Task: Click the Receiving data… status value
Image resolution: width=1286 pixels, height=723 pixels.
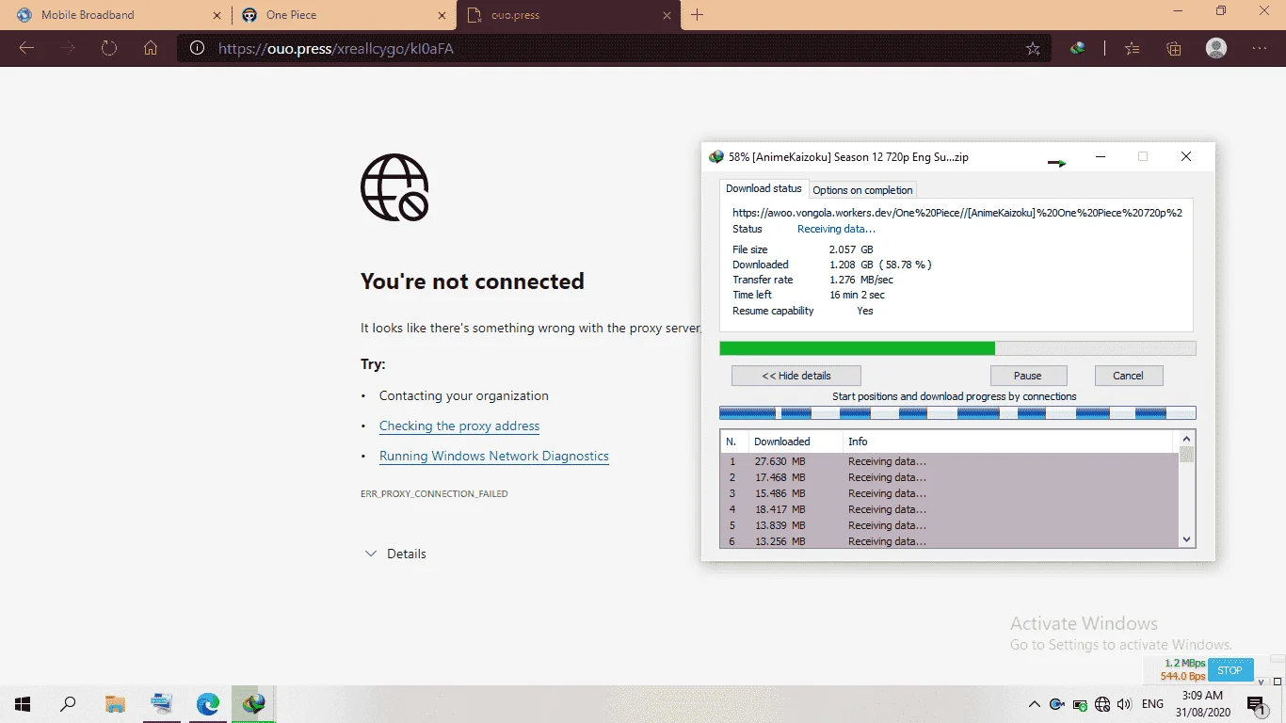Action: [836, 229]
